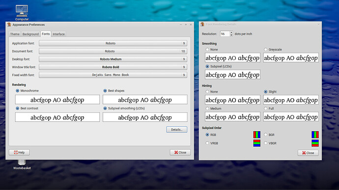Click the Appearance Preferences window title icon
339x190 pixels.
(9, 25)
